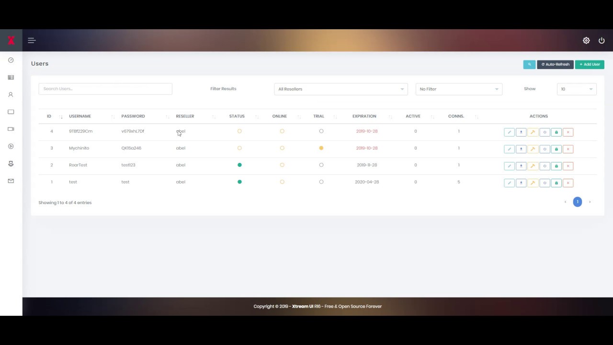Click the blue search toggle button
613x345 pixels.
point(529,64)
